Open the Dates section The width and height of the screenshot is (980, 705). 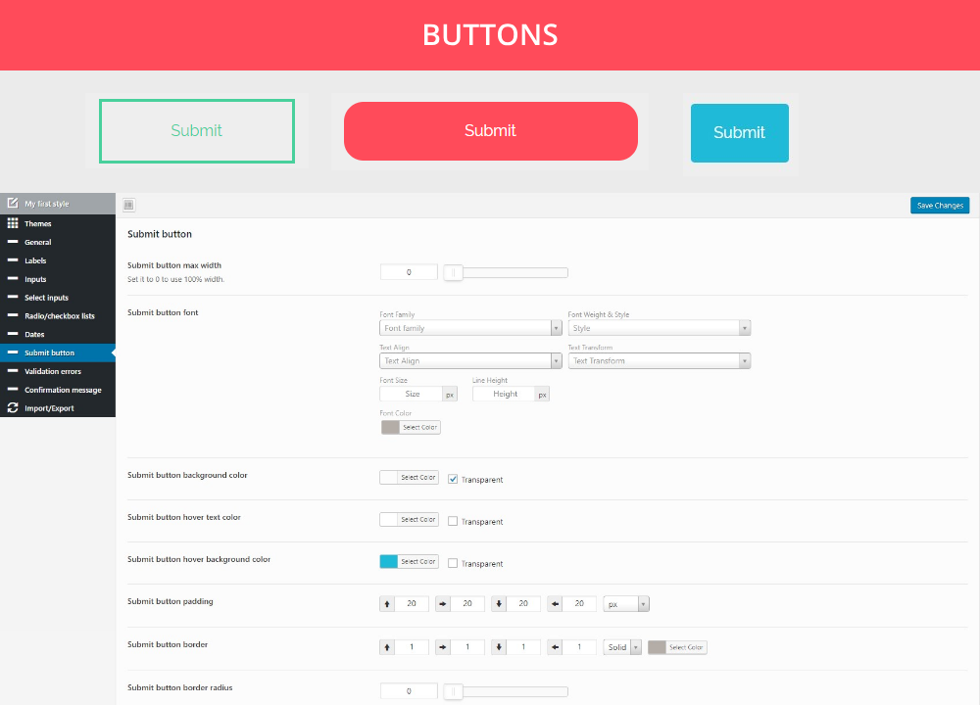[58, 334]
